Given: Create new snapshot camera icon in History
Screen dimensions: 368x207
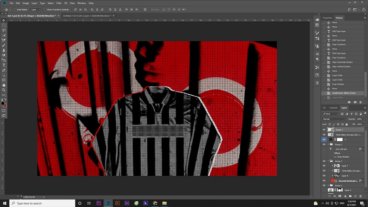Looking at the screenshot, I should (x=355, y=102).
